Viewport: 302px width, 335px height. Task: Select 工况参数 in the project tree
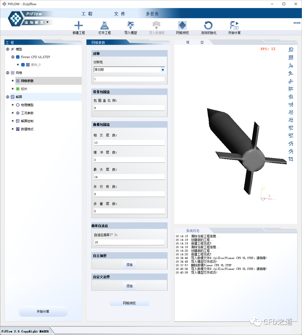[x=27, y=113]
